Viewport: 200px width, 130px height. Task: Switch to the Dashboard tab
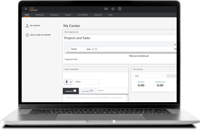point(40,15)
